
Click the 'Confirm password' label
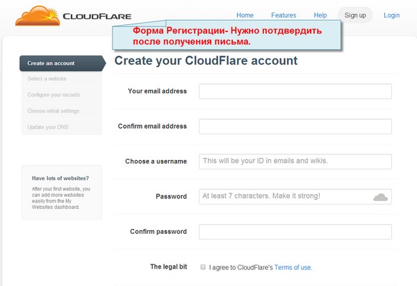[x=158, y=232]
